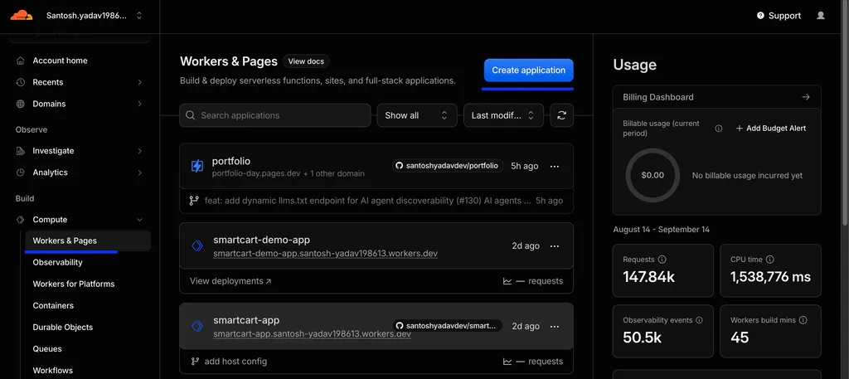The image size is (849, 379).
Task: Open the smartcart-app three-dot menu
Action: 555,327
